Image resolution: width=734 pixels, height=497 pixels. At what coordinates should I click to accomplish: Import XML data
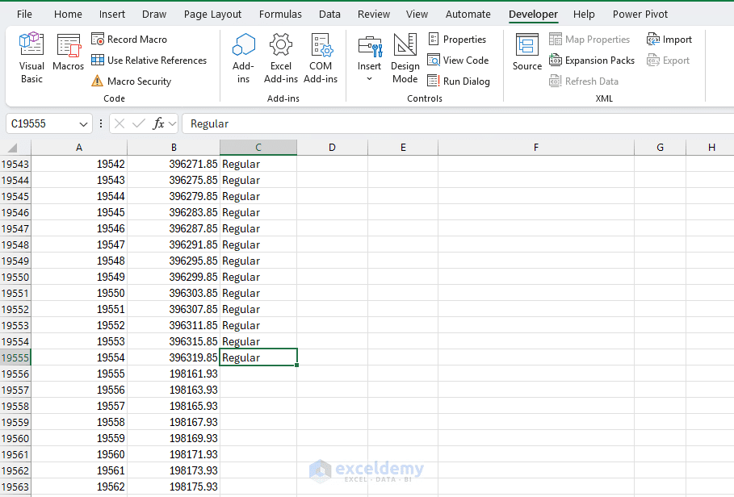[x=669, y=40]
